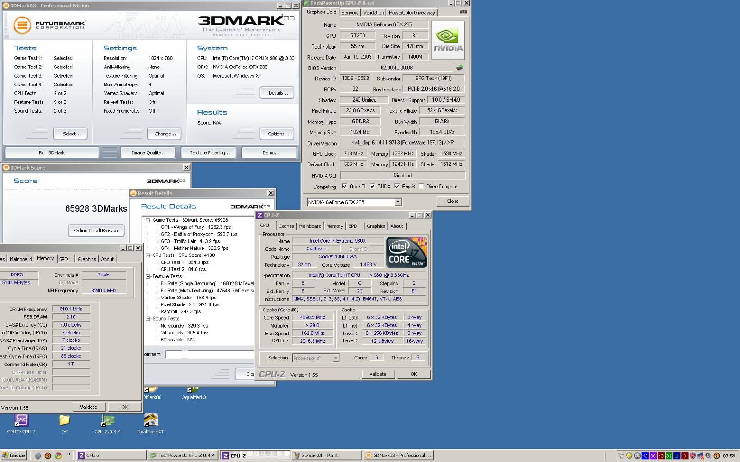Open the Processor #1 selection dropdown
740x462 pixels.
(336, 358)
